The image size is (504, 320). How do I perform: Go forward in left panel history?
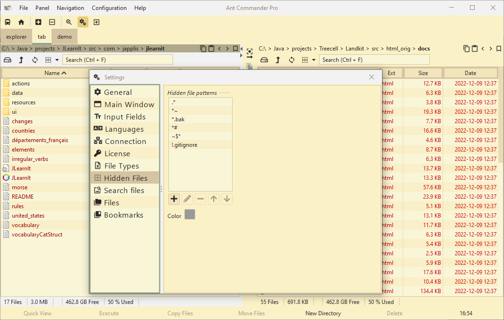pyautogui.click(x=227, y=49)
